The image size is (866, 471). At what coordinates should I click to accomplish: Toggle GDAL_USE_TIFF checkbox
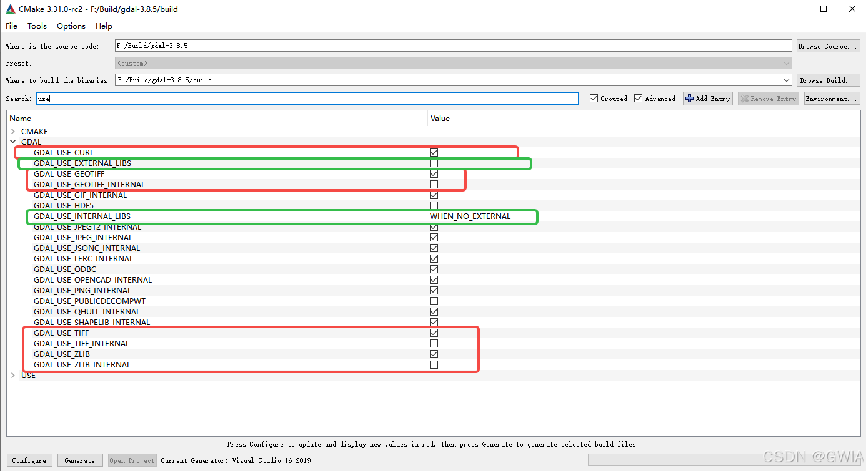click(x=434, y=333)
